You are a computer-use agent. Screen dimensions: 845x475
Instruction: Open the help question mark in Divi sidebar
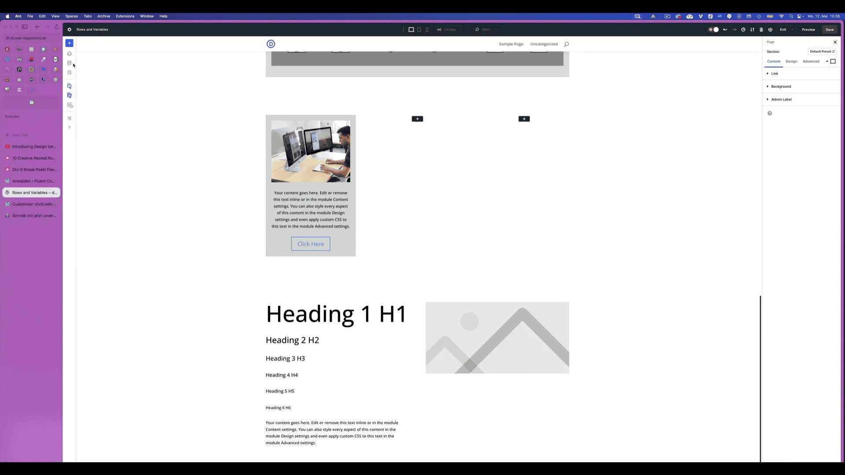click(69, 128)
